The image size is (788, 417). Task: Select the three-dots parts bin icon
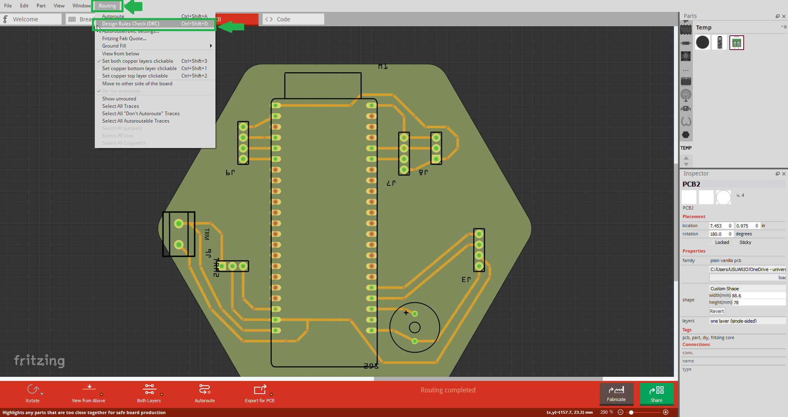click(x=686, y=71)
